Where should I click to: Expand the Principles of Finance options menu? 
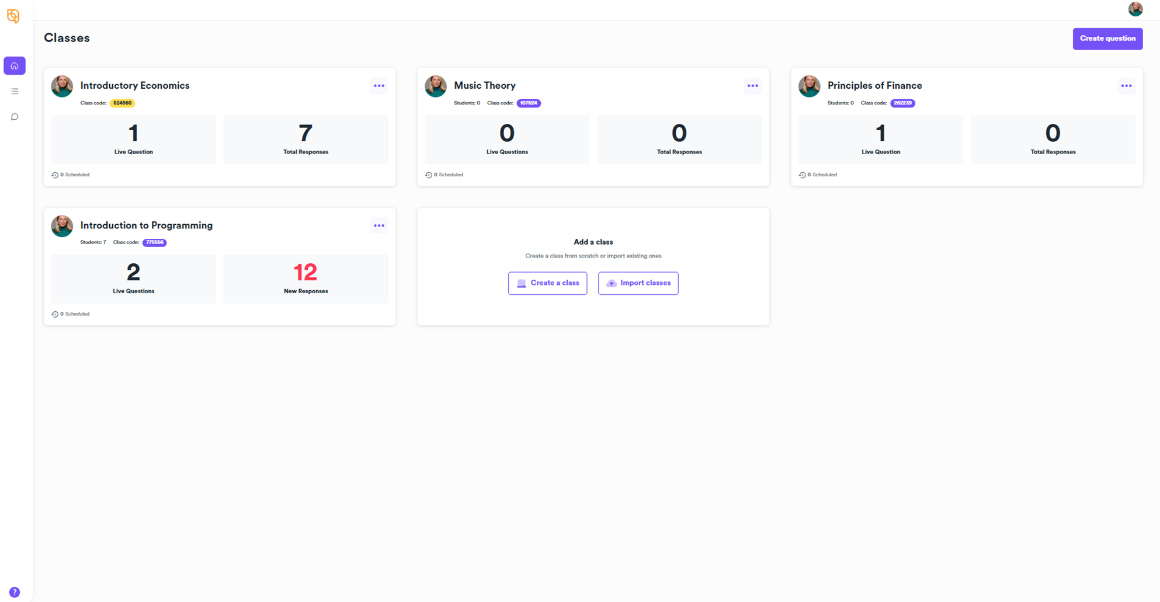coord(1126,86)
